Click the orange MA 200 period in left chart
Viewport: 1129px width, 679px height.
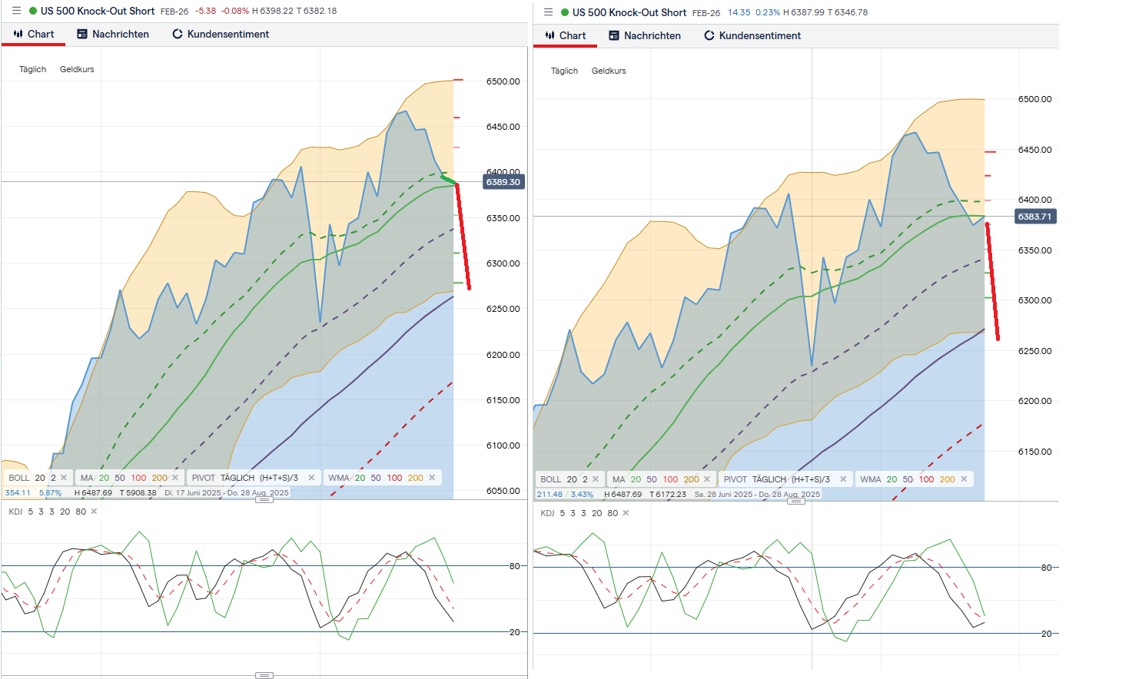159,478
